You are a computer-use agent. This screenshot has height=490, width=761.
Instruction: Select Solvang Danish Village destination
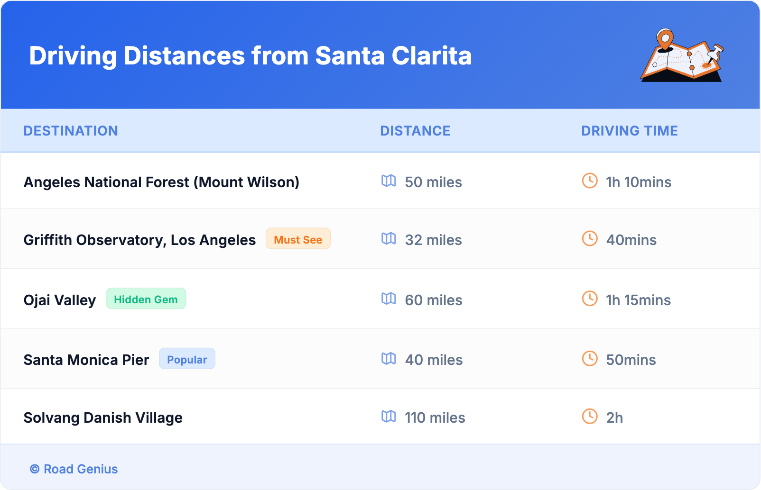pyautogui.click(x=103, y=418)
